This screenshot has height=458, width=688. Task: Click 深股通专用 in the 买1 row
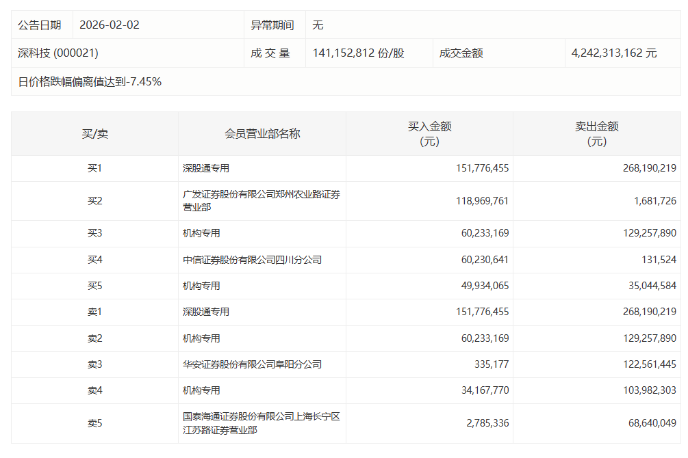pyautogui.click(x=206, y=168)
